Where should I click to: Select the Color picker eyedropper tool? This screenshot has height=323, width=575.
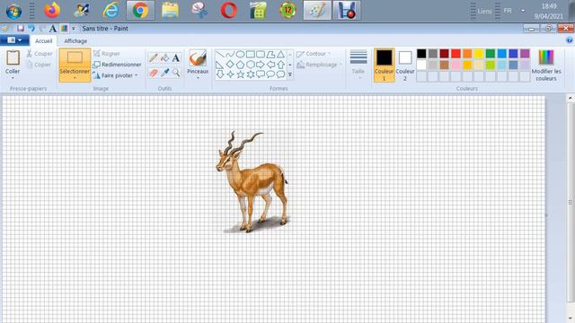[x=165, y=73]
